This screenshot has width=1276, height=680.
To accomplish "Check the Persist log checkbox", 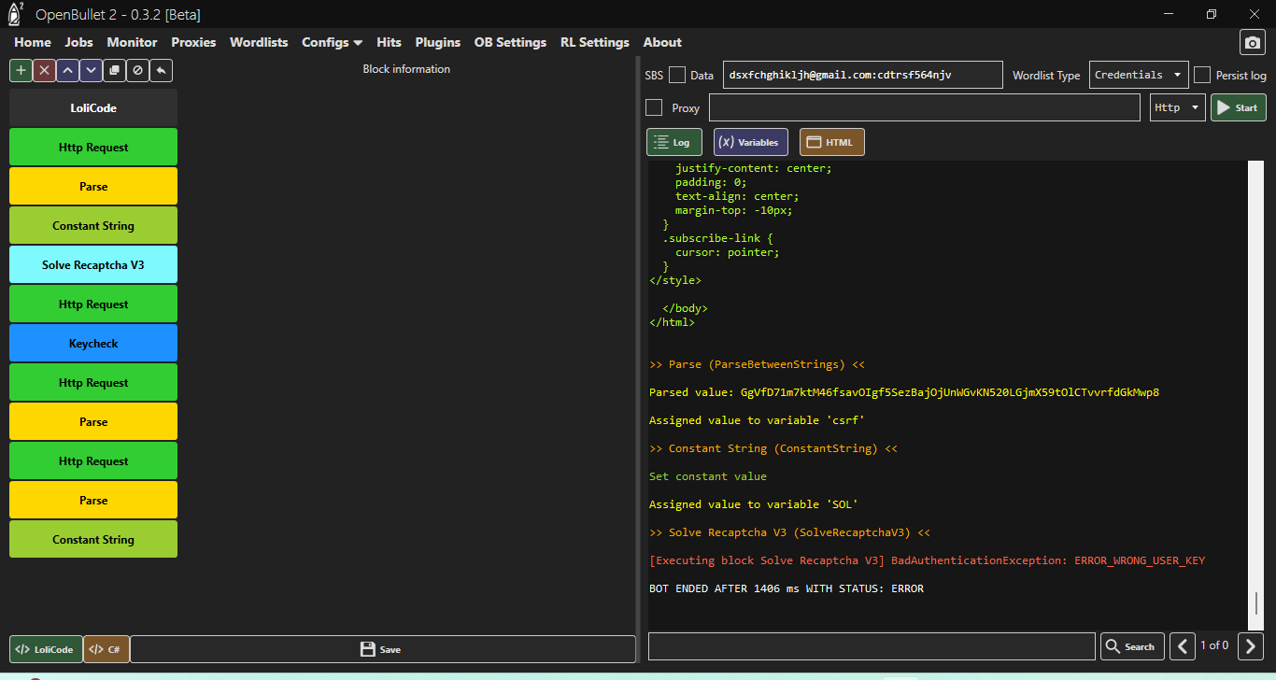I will 1202,76.
